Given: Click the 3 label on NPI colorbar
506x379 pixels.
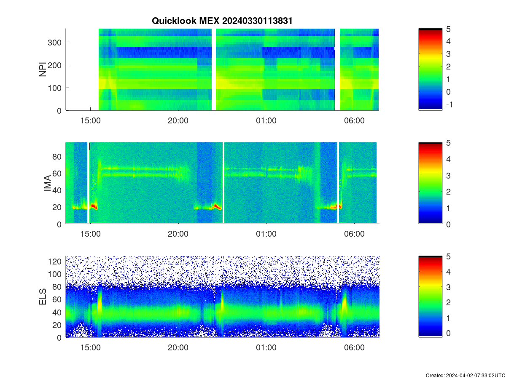Looking at the screenshot, I should tap(448, 54).
